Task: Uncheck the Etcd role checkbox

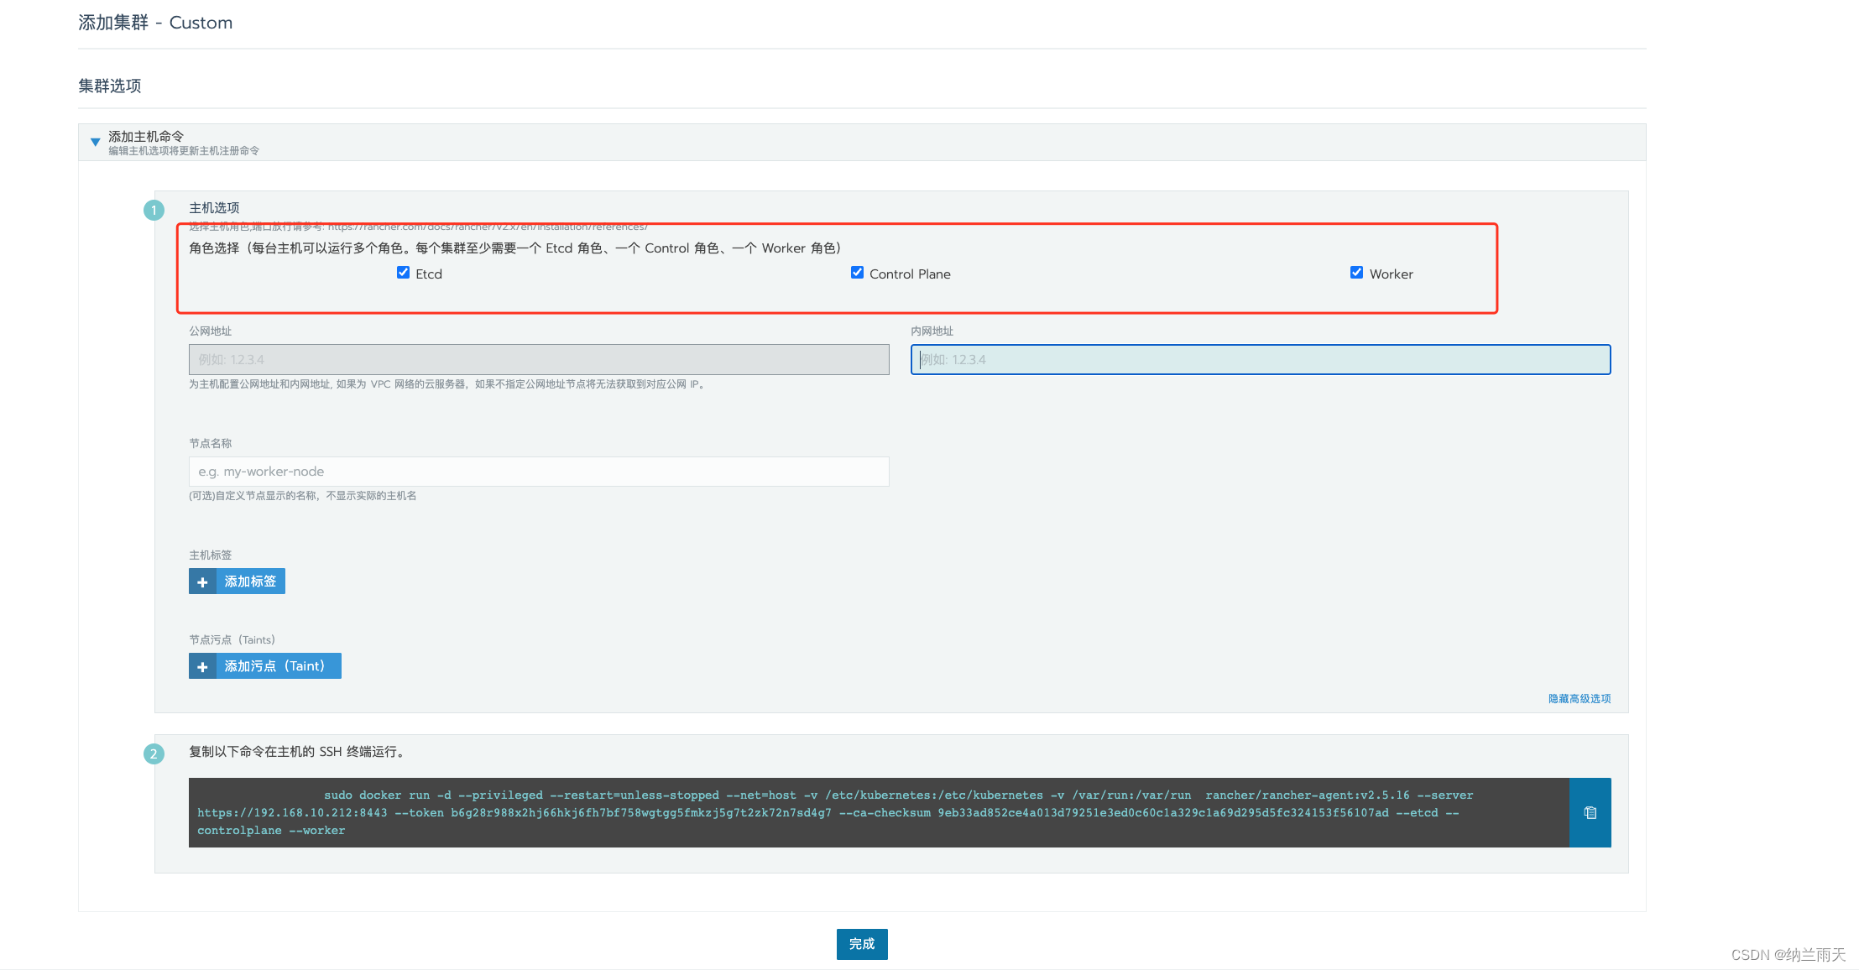Action: pos(403,273)
